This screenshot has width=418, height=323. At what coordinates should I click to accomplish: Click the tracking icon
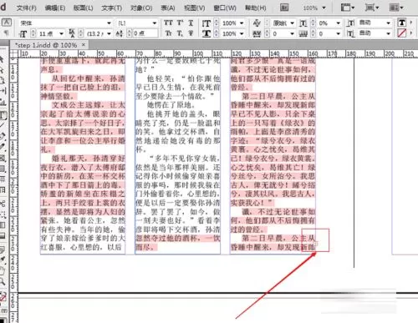[257, 34]
